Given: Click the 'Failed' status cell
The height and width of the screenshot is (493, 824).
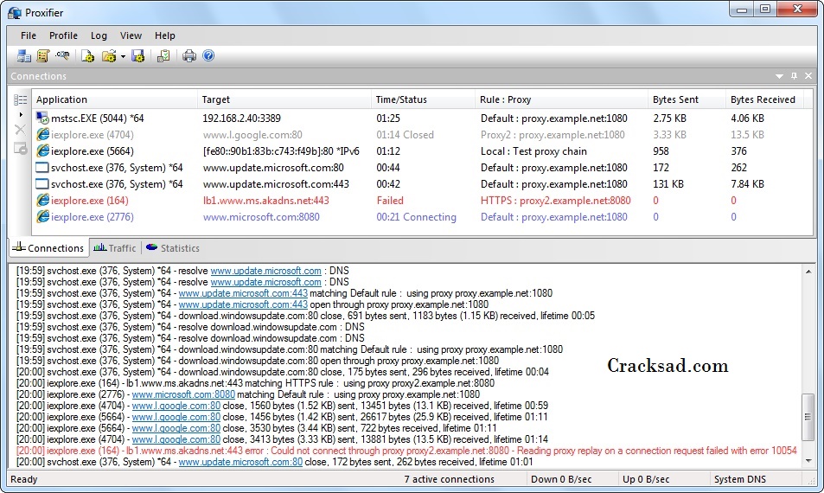Looking at the screenshot, I should [390, 201].
